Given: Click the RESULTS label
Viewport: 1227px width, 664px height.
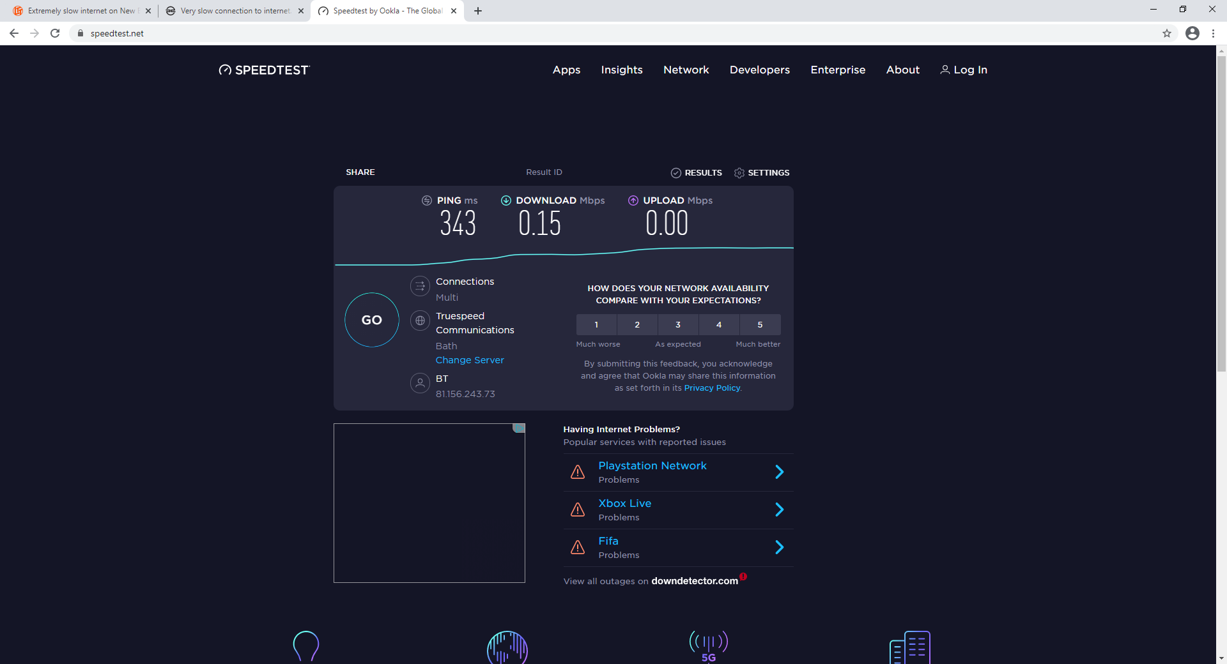Looking at the screenshot, I should [703, 173].
